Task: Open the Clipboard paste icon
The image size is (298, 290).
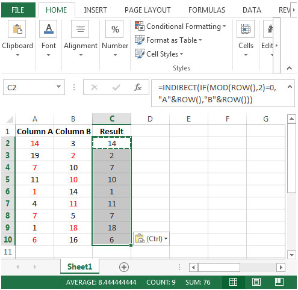Action: (x=17, y=29)
